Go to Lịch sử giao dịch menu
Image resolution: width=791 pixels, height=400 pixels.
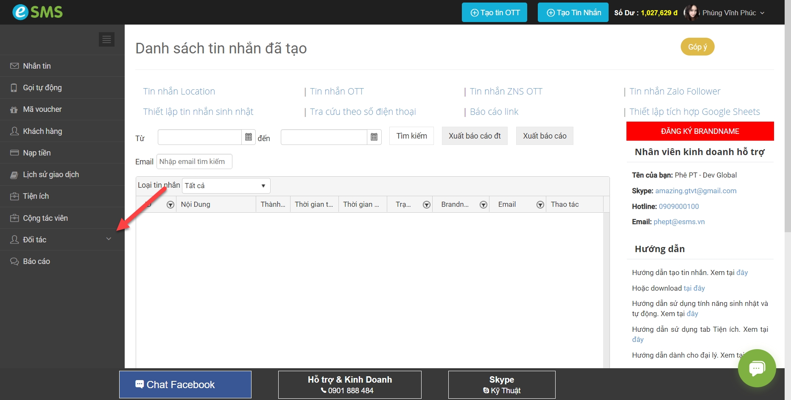click(x=51, y=175)
